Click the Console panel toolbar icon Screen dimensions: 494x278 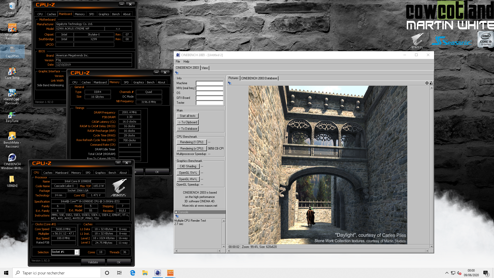tap(177, 216)
